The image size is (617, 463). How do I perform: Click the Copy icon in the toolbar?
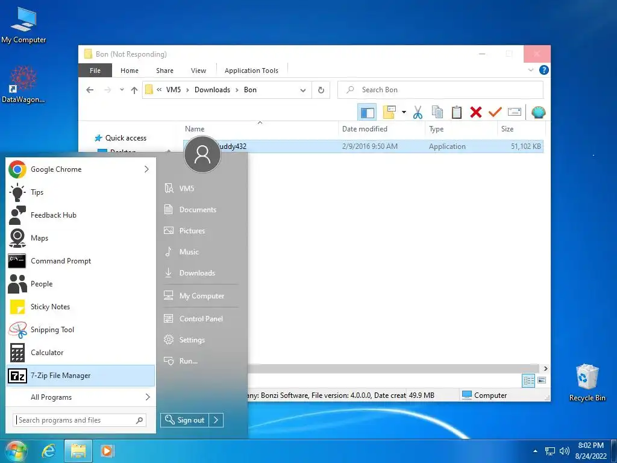437,113
